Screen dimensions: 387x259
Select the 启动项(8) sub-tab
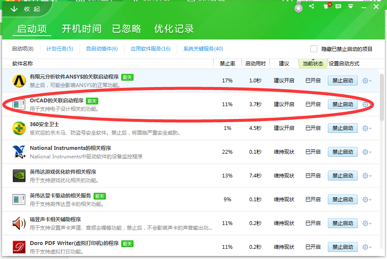23,49
